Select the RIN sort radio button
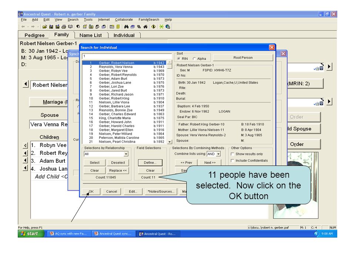Viewport: 355px width, 266px height. point(179,59)
